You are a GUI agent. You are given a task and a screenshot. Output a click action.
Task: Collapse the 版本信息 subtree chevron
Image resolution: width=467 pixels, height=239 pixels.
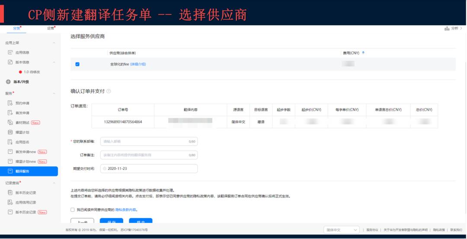tap(54, 62)
